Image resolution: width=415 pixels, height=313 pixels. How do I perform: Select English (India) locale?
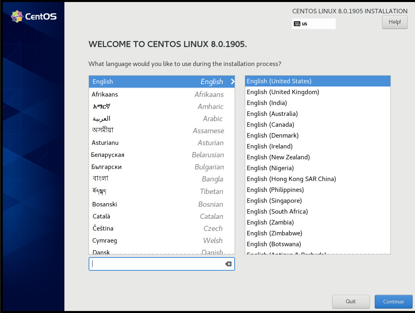[x=266, y=103]
